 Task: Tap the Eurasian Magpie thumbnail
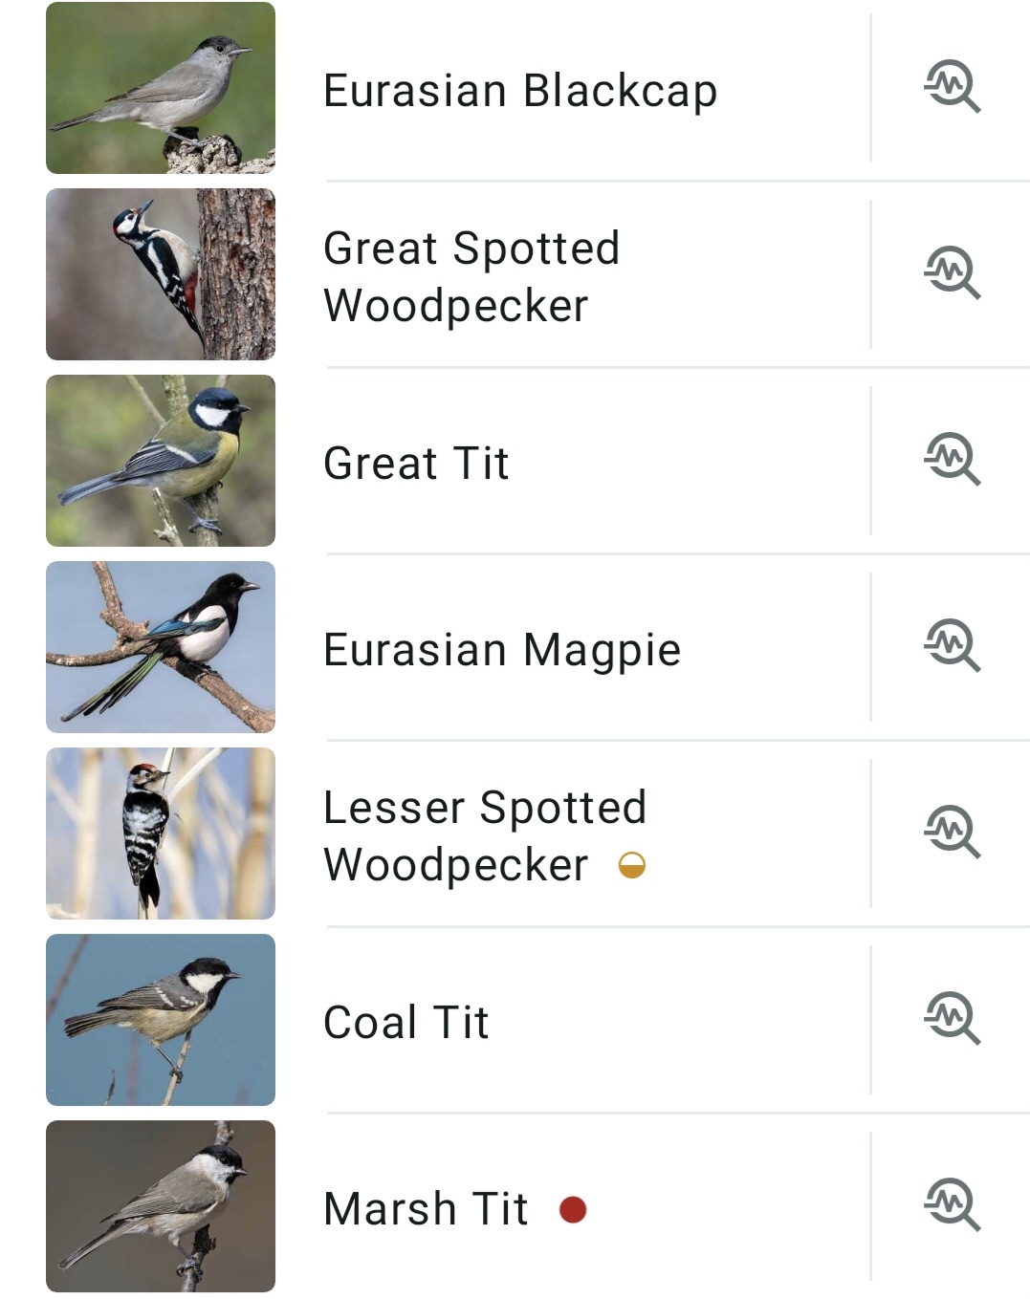coord(161,647)
